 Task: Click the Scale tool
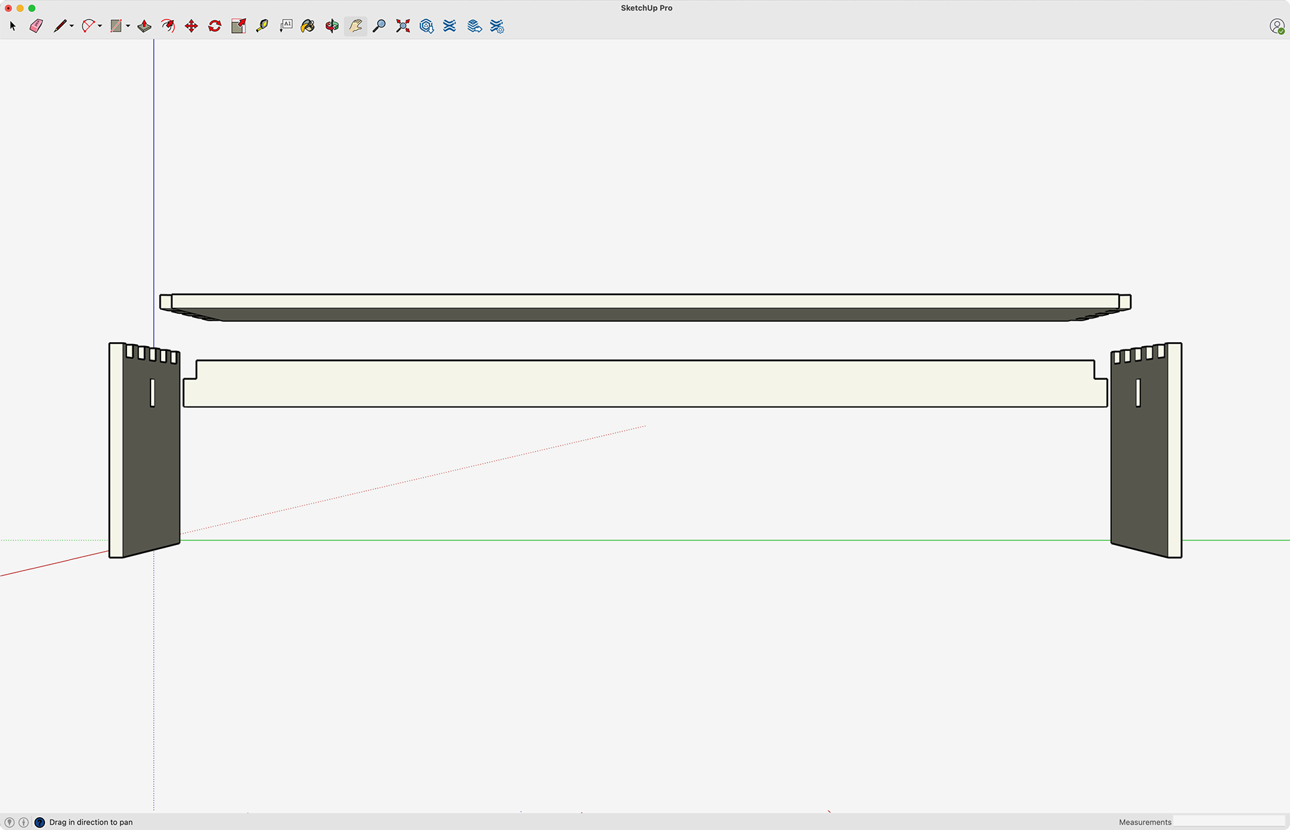[x=239, y=26]
